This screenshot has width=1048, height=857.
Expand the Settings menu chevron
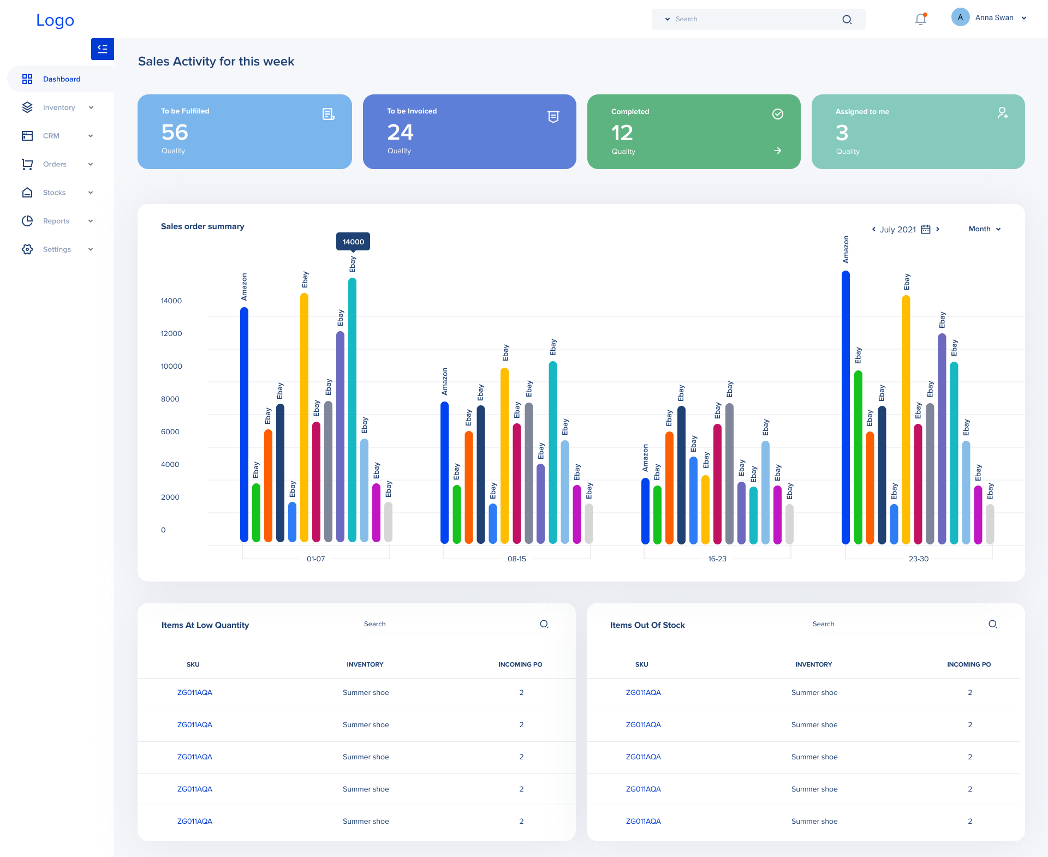click(x=91, y=249)
